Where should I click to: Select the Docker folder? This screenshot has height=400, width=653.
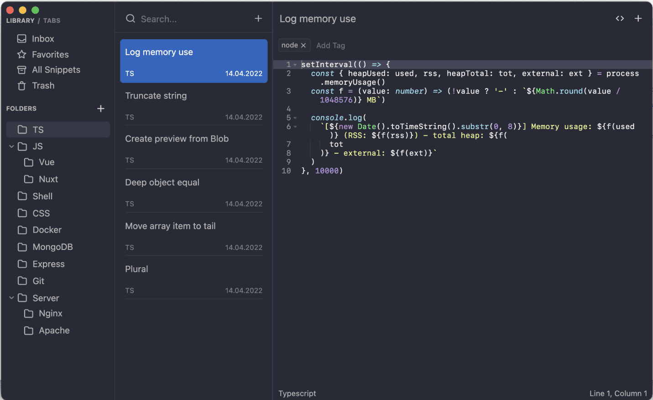click(47, 230)
